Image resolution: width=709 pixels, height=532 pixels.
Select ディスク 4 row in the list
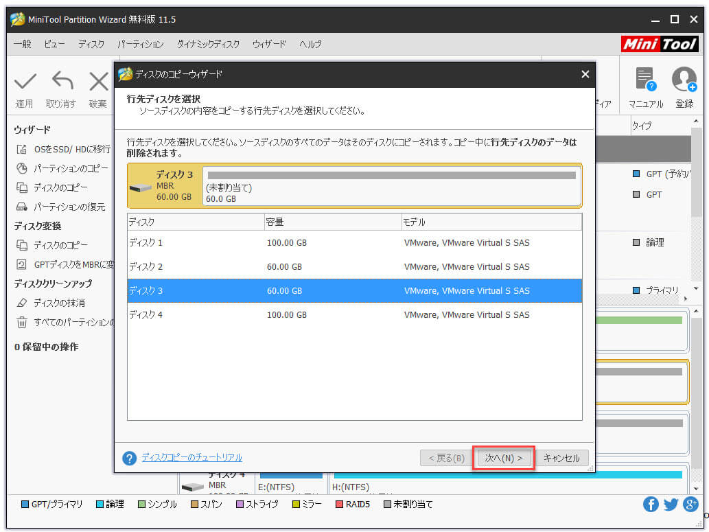click(354, 315)
